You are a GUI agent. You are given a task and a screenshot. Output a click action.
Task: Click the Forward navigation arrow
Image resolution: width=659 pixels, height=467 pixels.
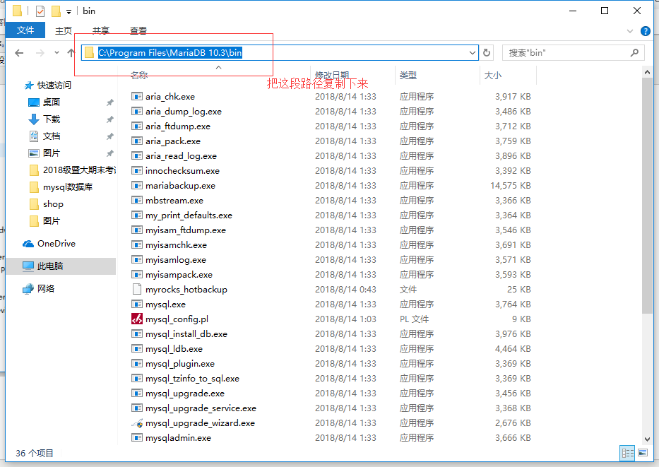tap(40, 53)
